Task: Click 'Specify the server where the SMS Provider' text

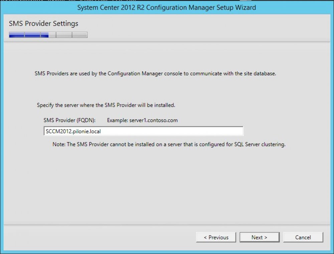Action: click(106, 105)
